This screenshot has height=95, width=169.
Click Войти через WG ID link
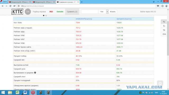148,12
